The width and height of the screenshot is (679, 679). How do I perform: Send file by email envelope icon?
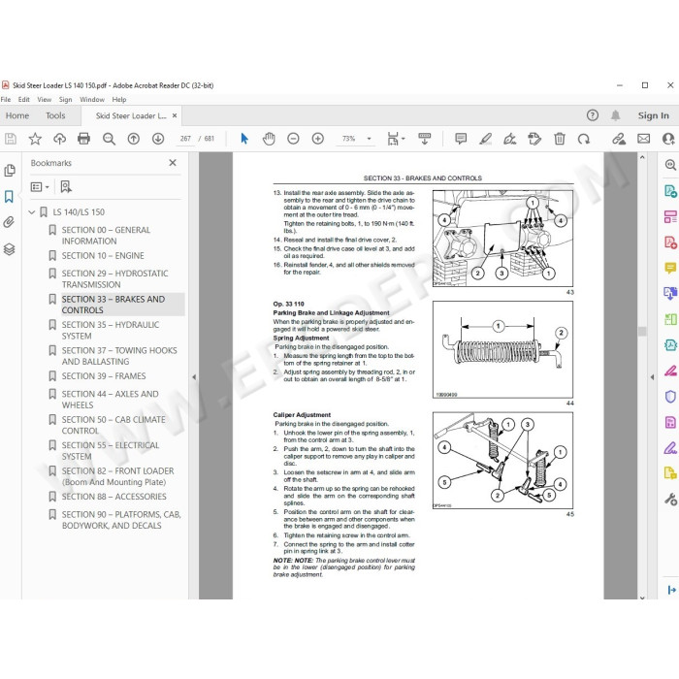coord(643,139)
